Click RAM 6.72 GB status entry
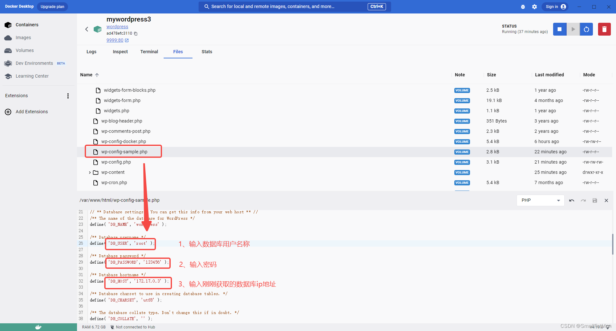 94,327
